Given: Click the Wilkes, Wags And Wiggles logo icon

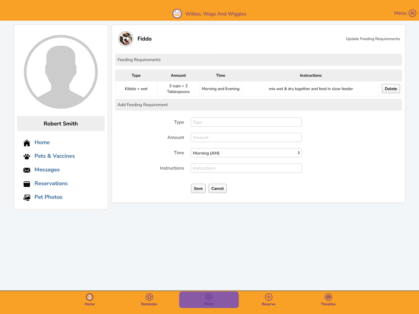Looking at the screenshot, I should click(x=177, y=14).
